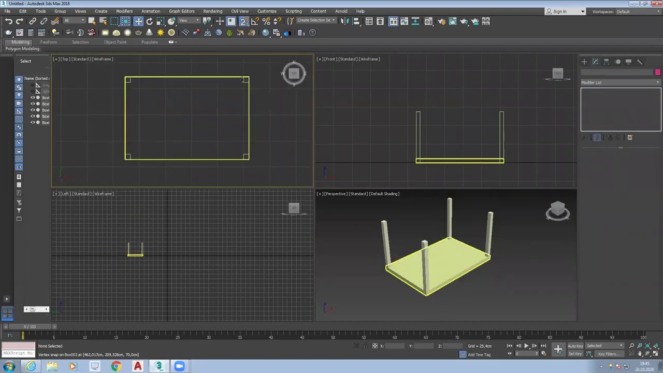The height and width of the screenshot is (373, 663).
Task: Click Add Time Tag in status bar
Action: 479,355
